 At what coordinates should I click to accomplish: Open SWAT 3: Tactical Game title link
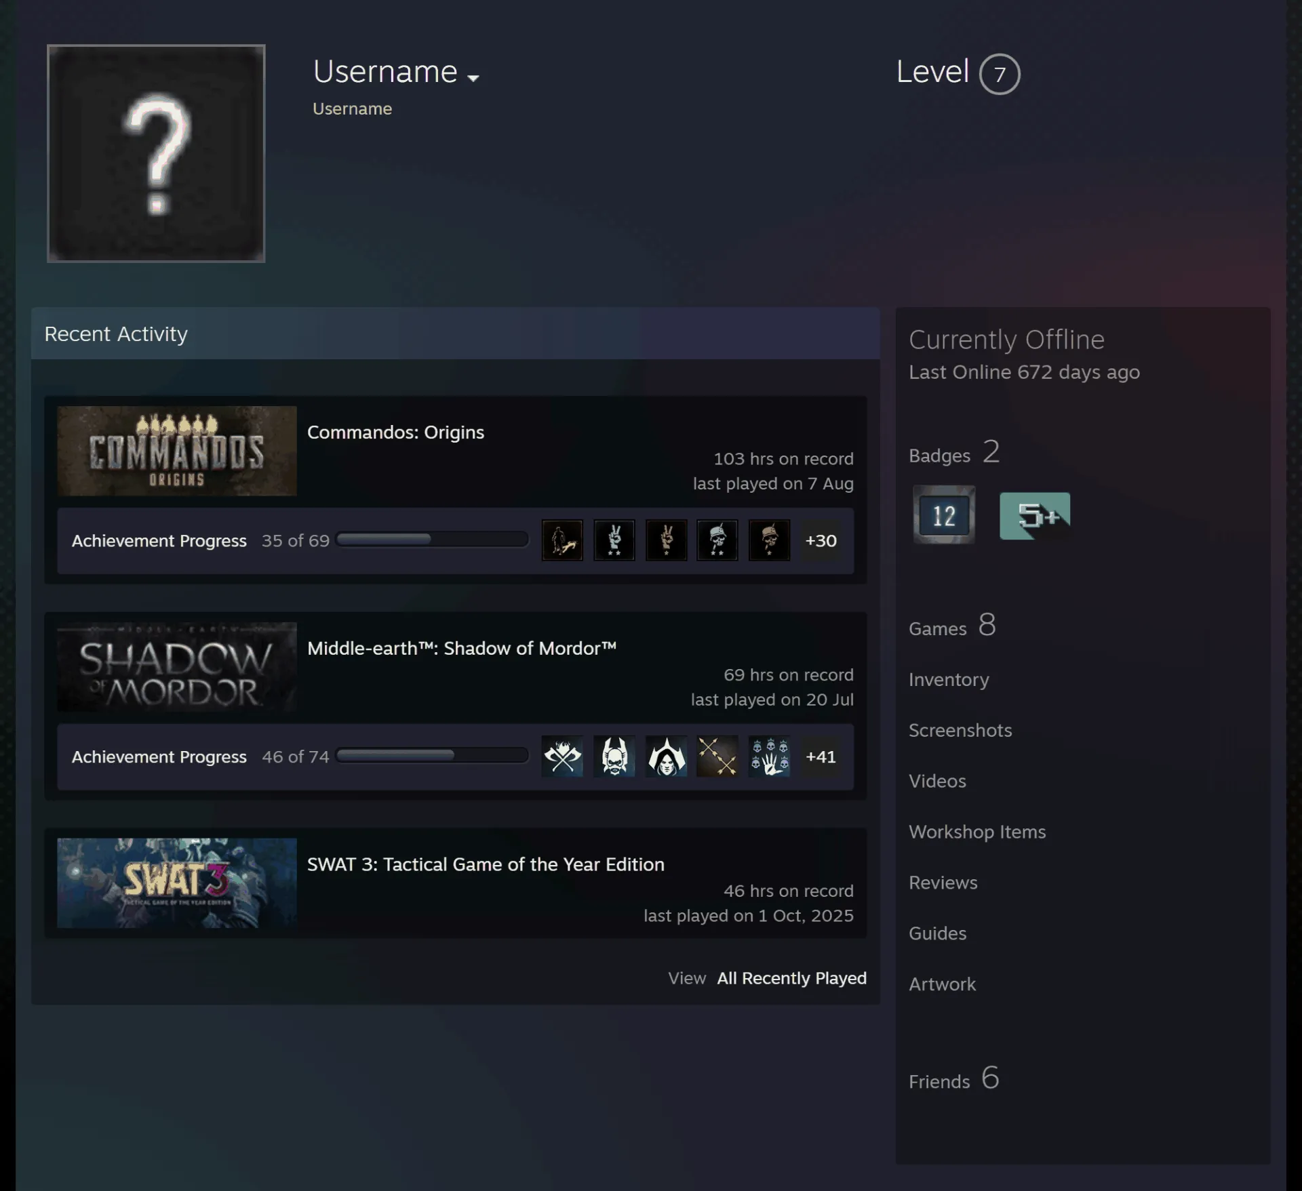point(486,864)
